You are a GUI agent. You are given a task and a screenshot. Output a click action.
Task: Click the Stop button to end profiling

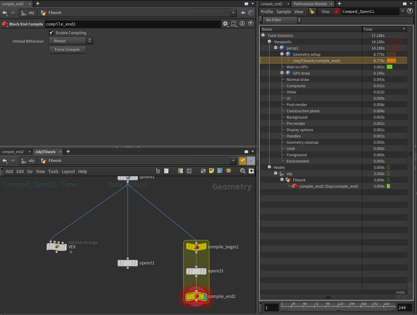click(325, 12)
